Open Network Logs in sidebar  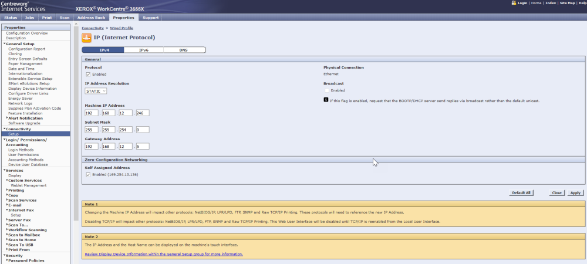[x=20, y=103]
